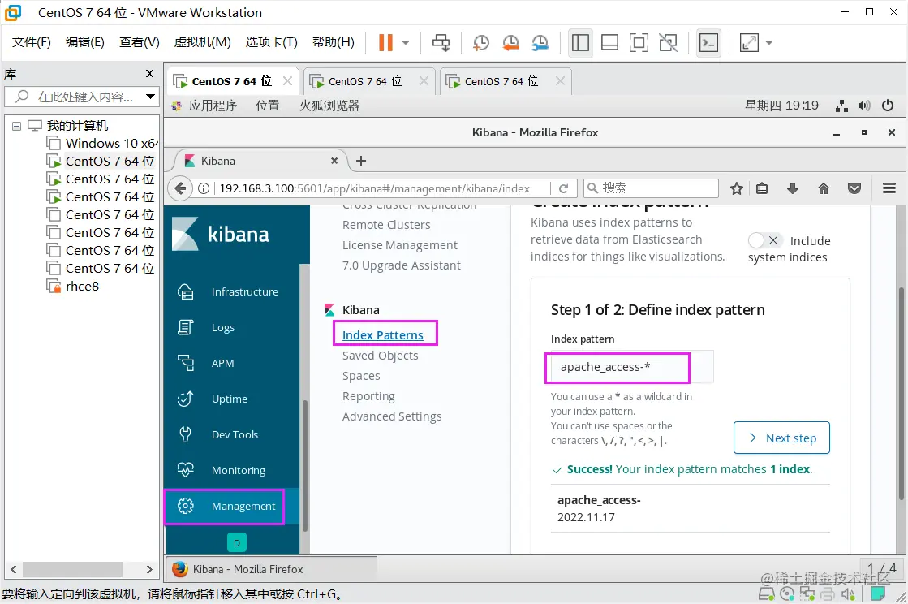Viewport: 908px width, 604px height.
Task: Revert to the previous snapshot icon
Action: 510,42
